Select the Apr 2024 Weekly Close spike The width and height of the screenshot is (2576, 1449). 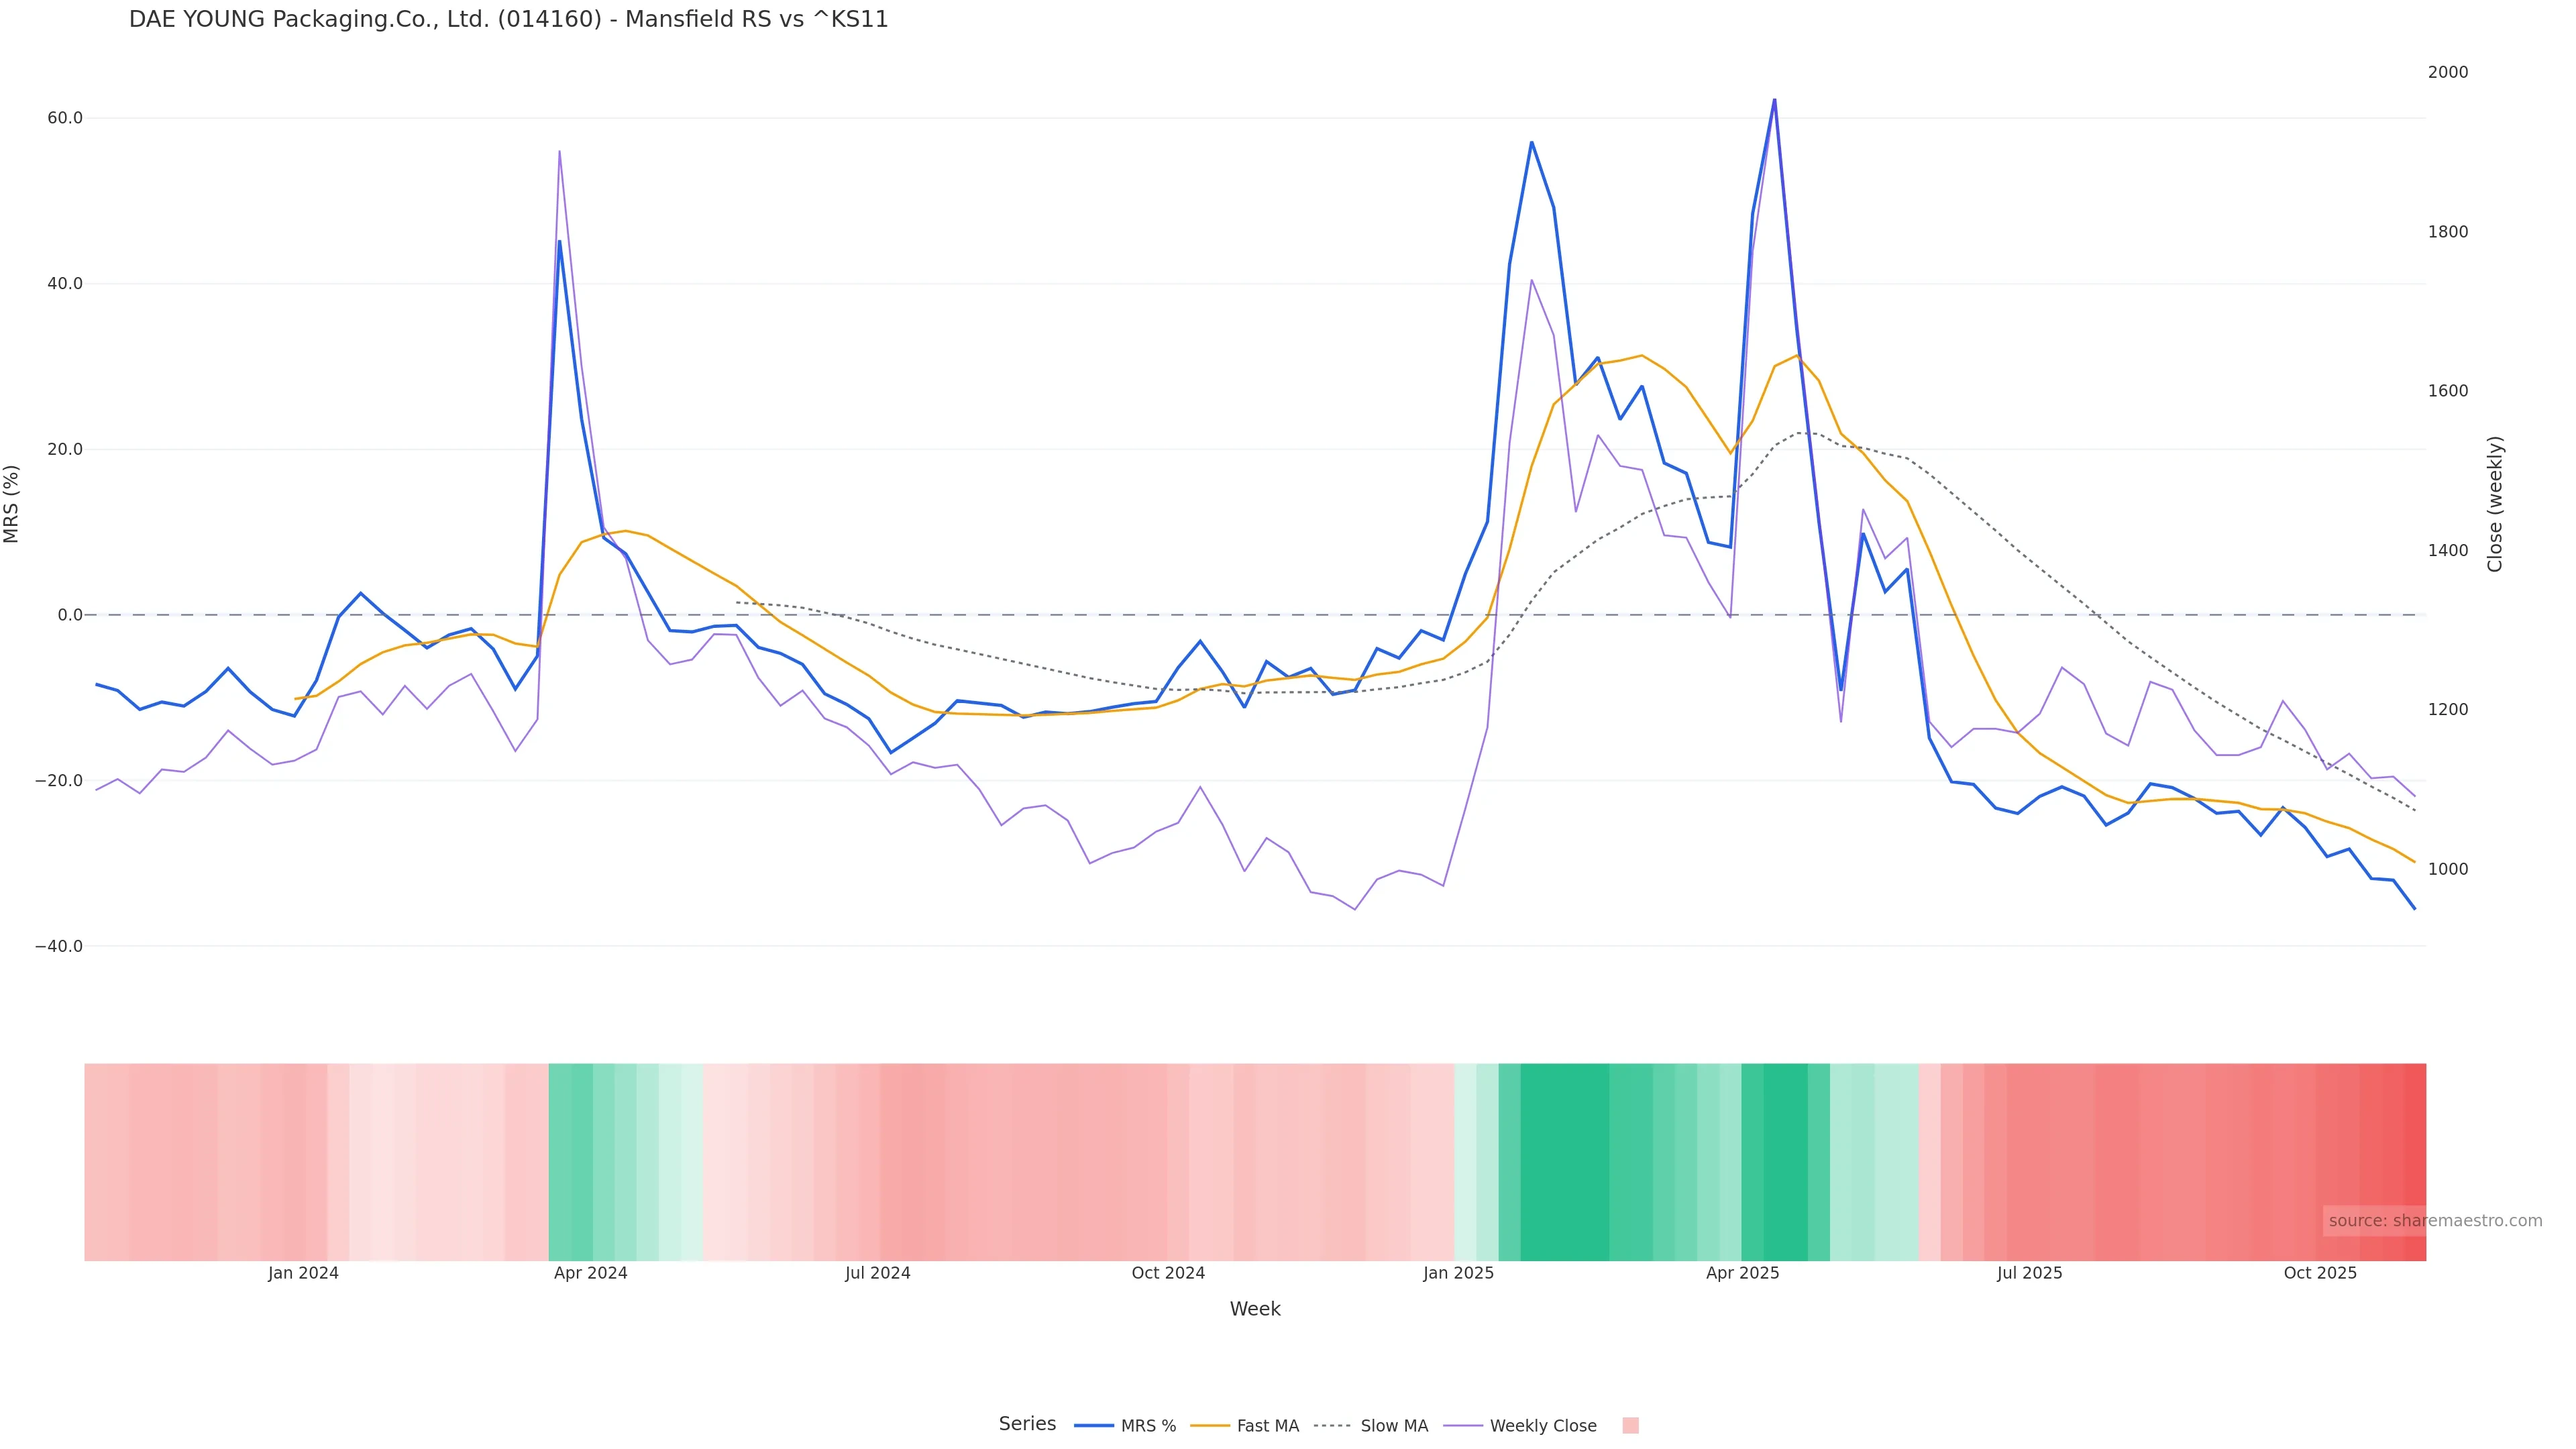(559, 152)
